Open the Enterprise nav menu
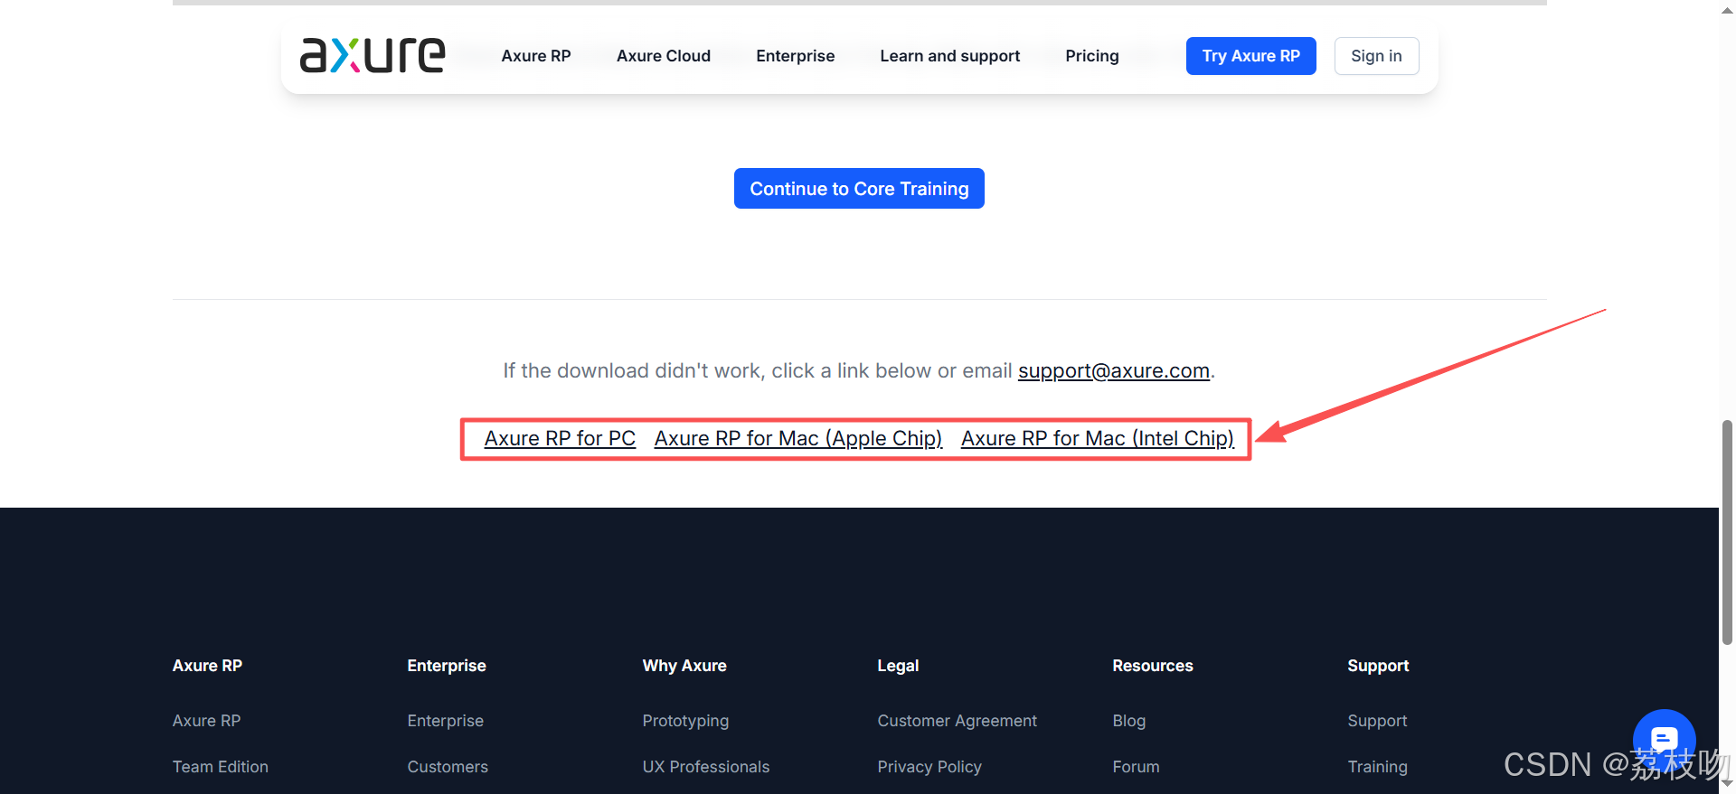This screenshot has width=1736, height=794. pos(796,56)
